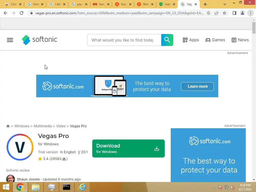Go forward in browser history
Screen dimensions: 256x192
point(13,13)
